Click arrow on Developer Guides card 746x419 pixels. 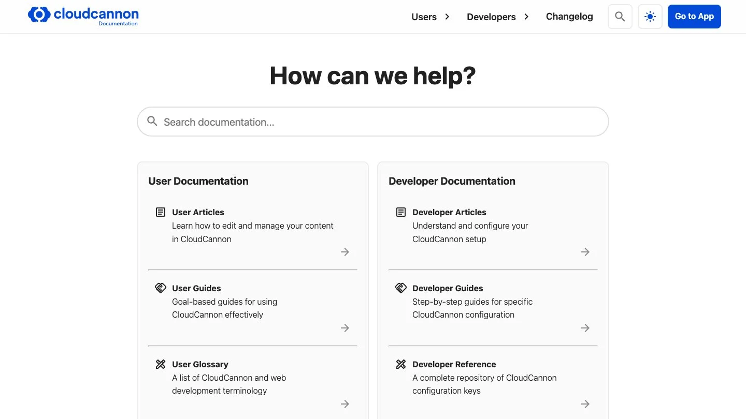585,328
